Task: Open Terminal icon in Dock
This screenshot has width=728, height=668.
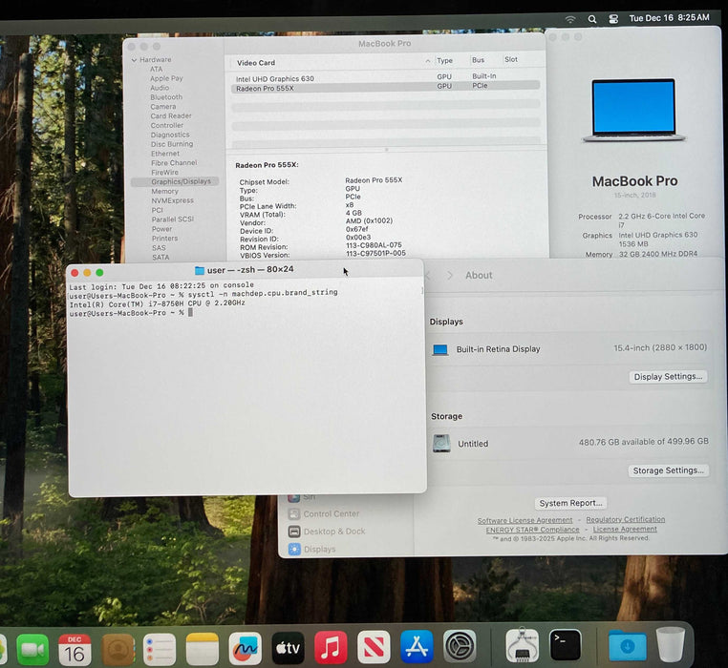Action: tap(565, 645)
